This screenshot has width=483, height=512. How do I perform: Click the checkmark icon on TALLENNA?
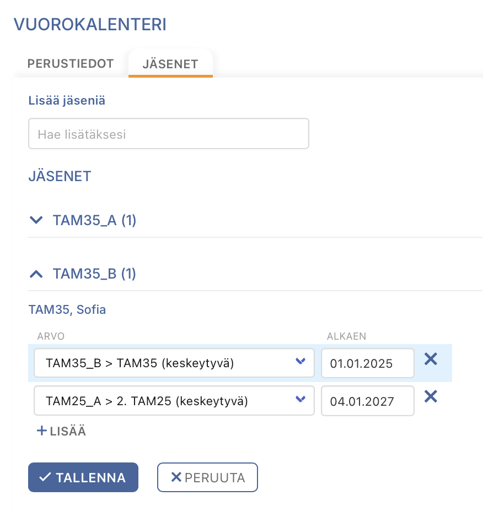(45, 477)
